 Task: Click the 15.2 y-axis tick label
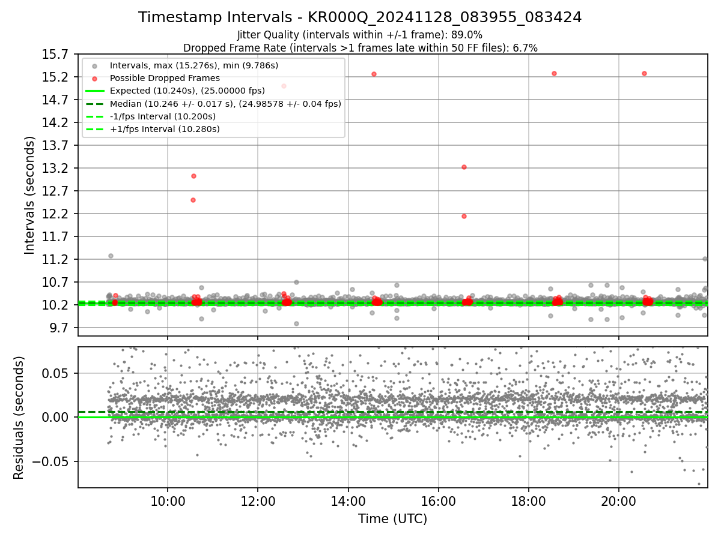click(x=56, y=77)
